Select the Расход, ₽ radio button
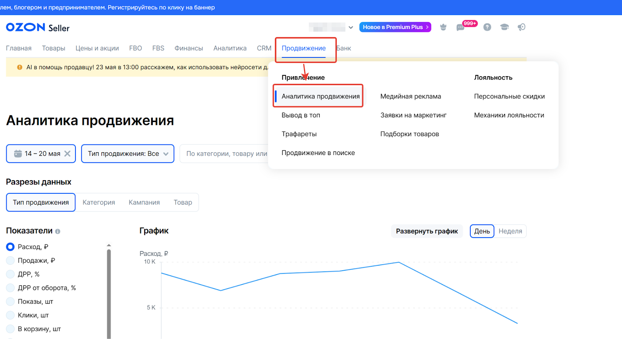622x339 pixels. (10, 247)
